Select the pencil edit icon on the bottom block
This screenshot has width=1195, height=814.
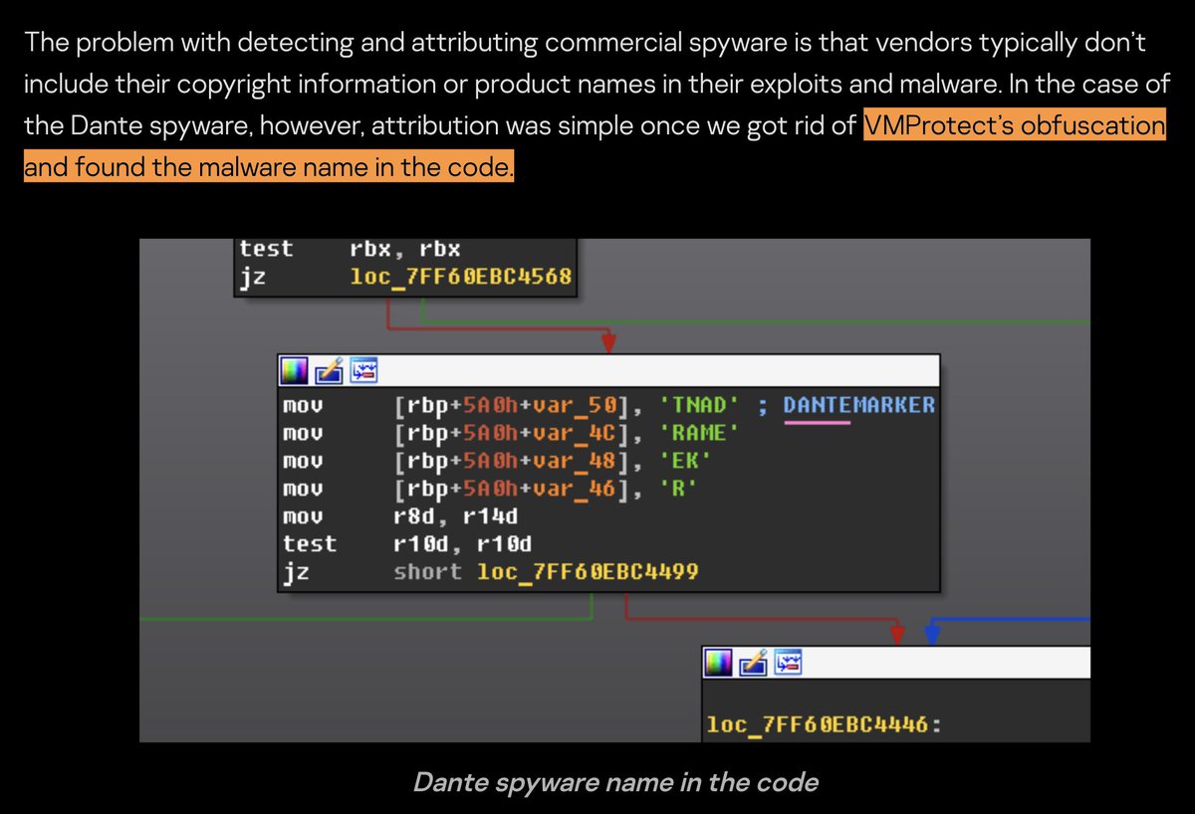[x=753, y=662]
